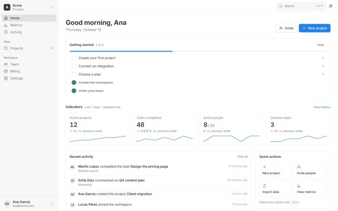338x211 pixels.
Task: Click the plus icon in New project tile
Action: point(264,167)
